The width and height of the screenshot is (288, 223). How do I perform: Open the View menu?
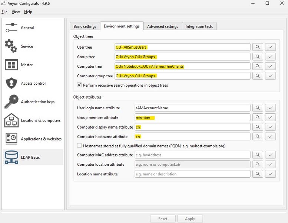tap(16, 12)
